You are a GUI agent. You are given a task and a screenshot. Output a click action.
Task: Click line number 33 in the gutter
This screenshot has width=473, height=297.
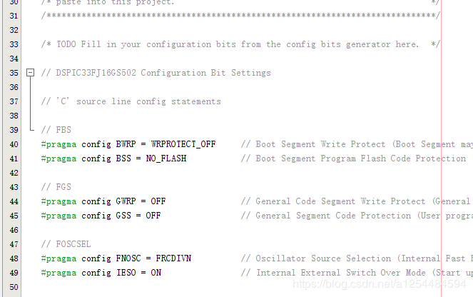pos(14,44)
